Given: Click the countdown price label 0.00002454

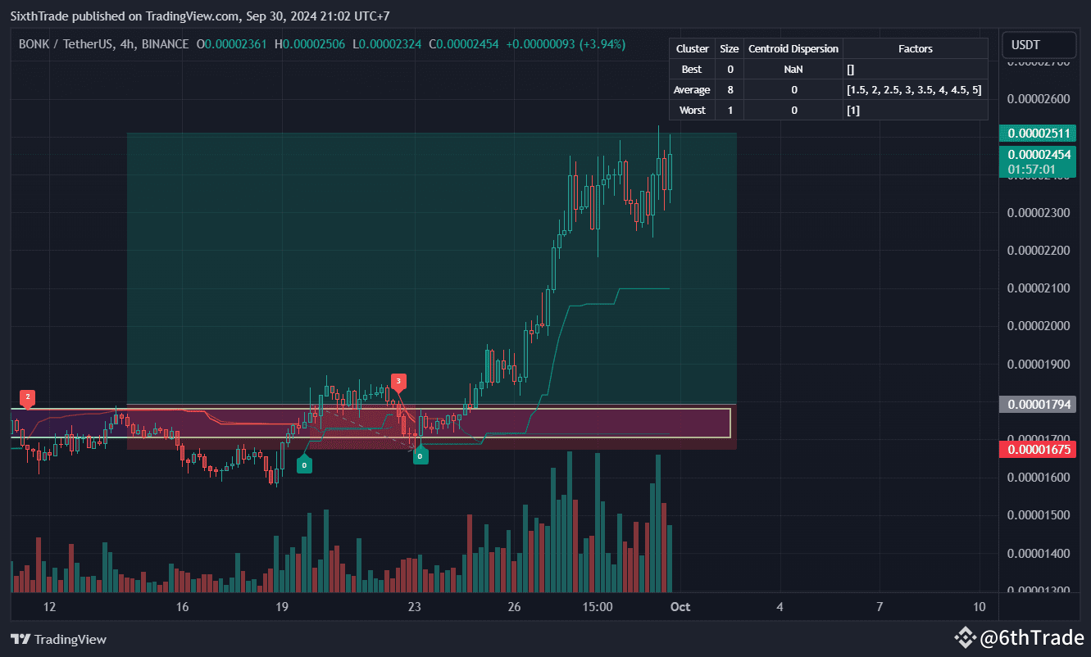Looking at the screenshot, I should point(1038,161).
